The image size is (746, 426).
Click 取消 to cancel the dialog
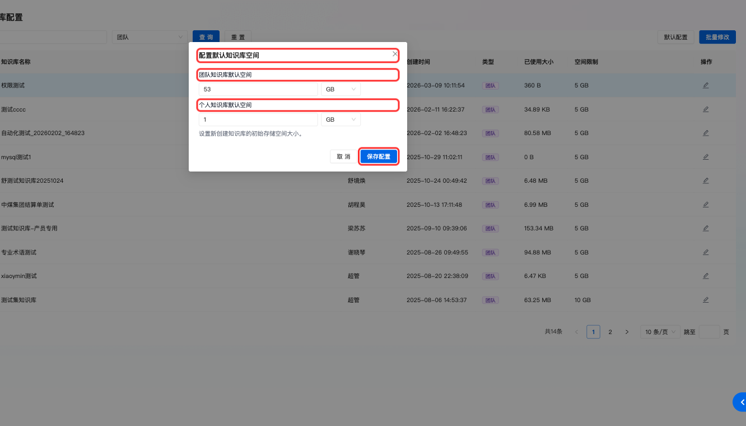click(343, 157)
